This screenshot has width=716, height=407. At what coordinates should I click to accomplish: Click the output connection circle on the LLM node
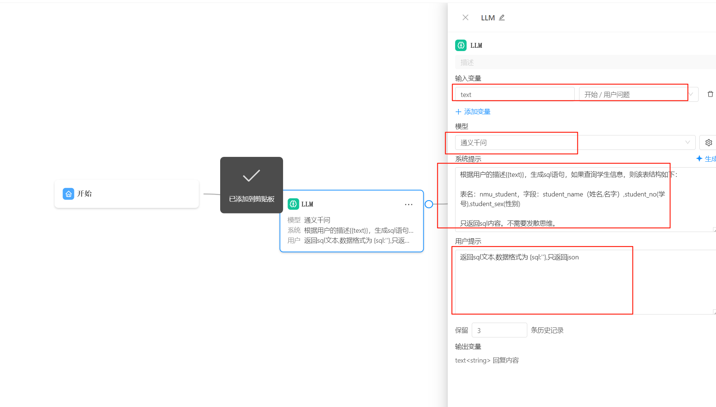pyautogui.click(x=429, y=204)
